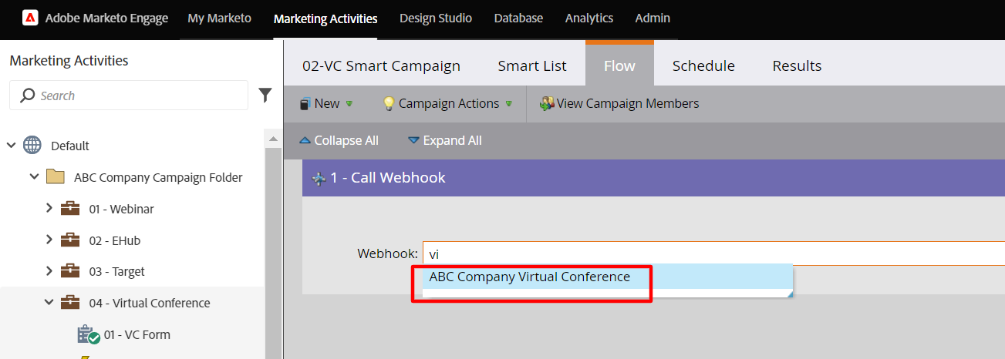
Task: Click View Campaign Members
Action: tap(619, 103)
